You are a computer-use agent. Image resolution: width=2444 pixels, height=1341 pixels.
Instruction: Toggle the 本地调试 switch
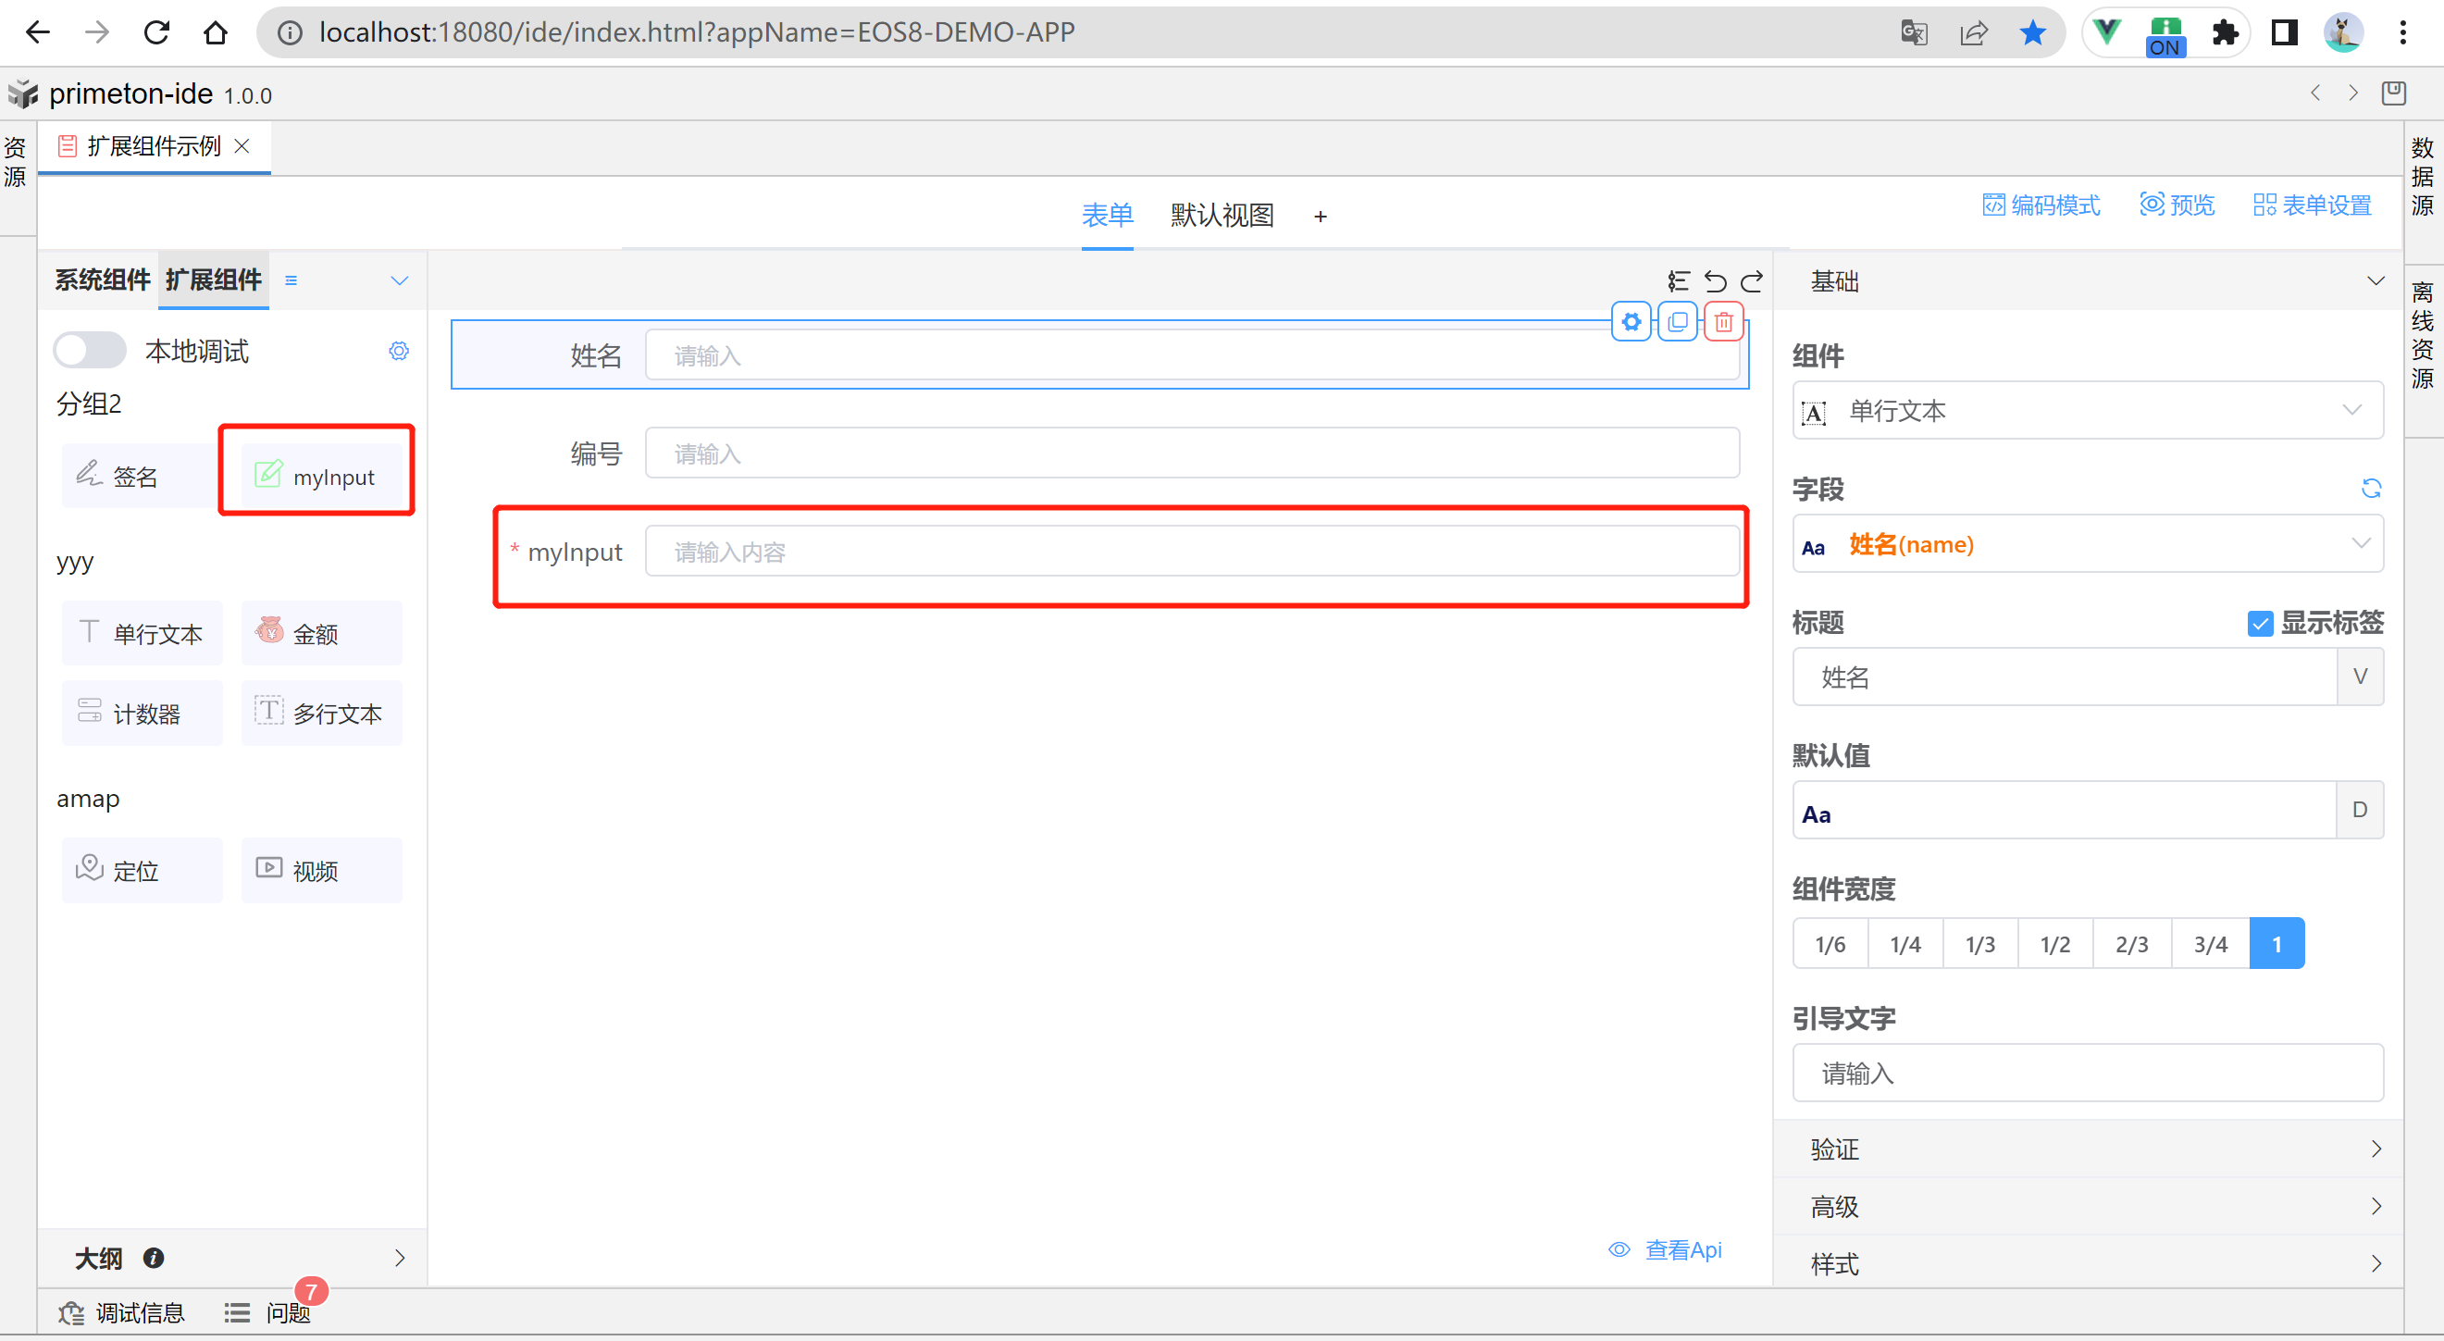click(x=89, y=350)
